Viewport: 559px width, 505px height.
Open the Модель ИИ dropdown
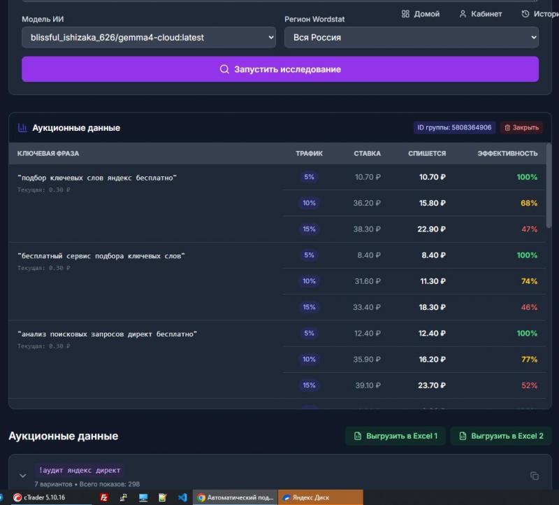pos(149,37)
